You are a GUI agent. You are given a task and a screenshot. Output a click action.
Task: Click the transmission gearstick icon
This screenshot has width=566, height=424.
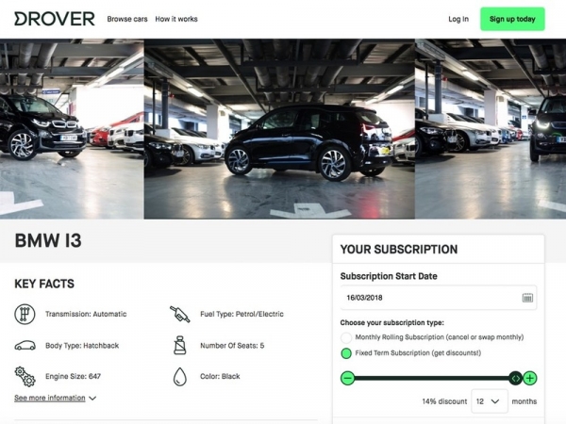tap(25, 314)
